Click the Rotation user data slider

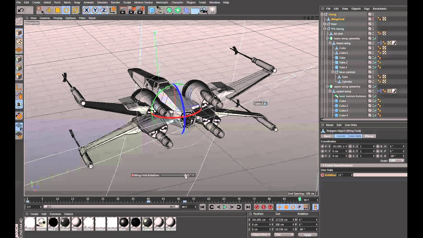pos(380,175)
